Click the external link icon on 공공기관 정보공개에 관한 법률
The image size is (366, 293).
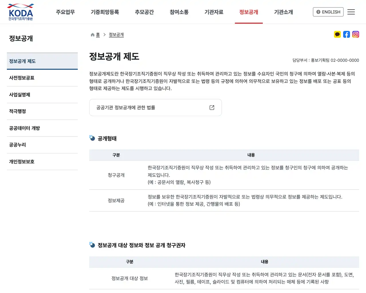tap(212, 107)
